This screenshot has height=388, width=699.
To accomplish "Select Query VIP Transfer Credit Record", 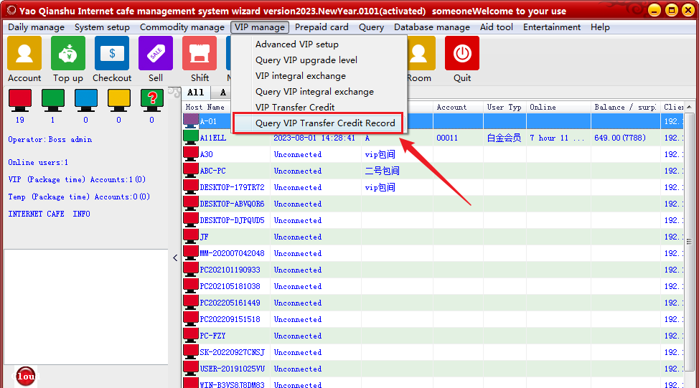I will [325, 123].
